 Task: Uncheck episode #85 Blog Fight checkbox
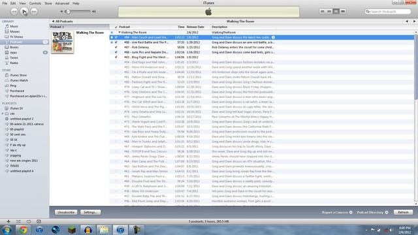point(116,57)
